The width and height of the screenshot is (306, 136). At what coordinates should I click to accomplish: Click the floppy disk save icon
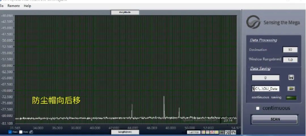click(x=291, y=77)
